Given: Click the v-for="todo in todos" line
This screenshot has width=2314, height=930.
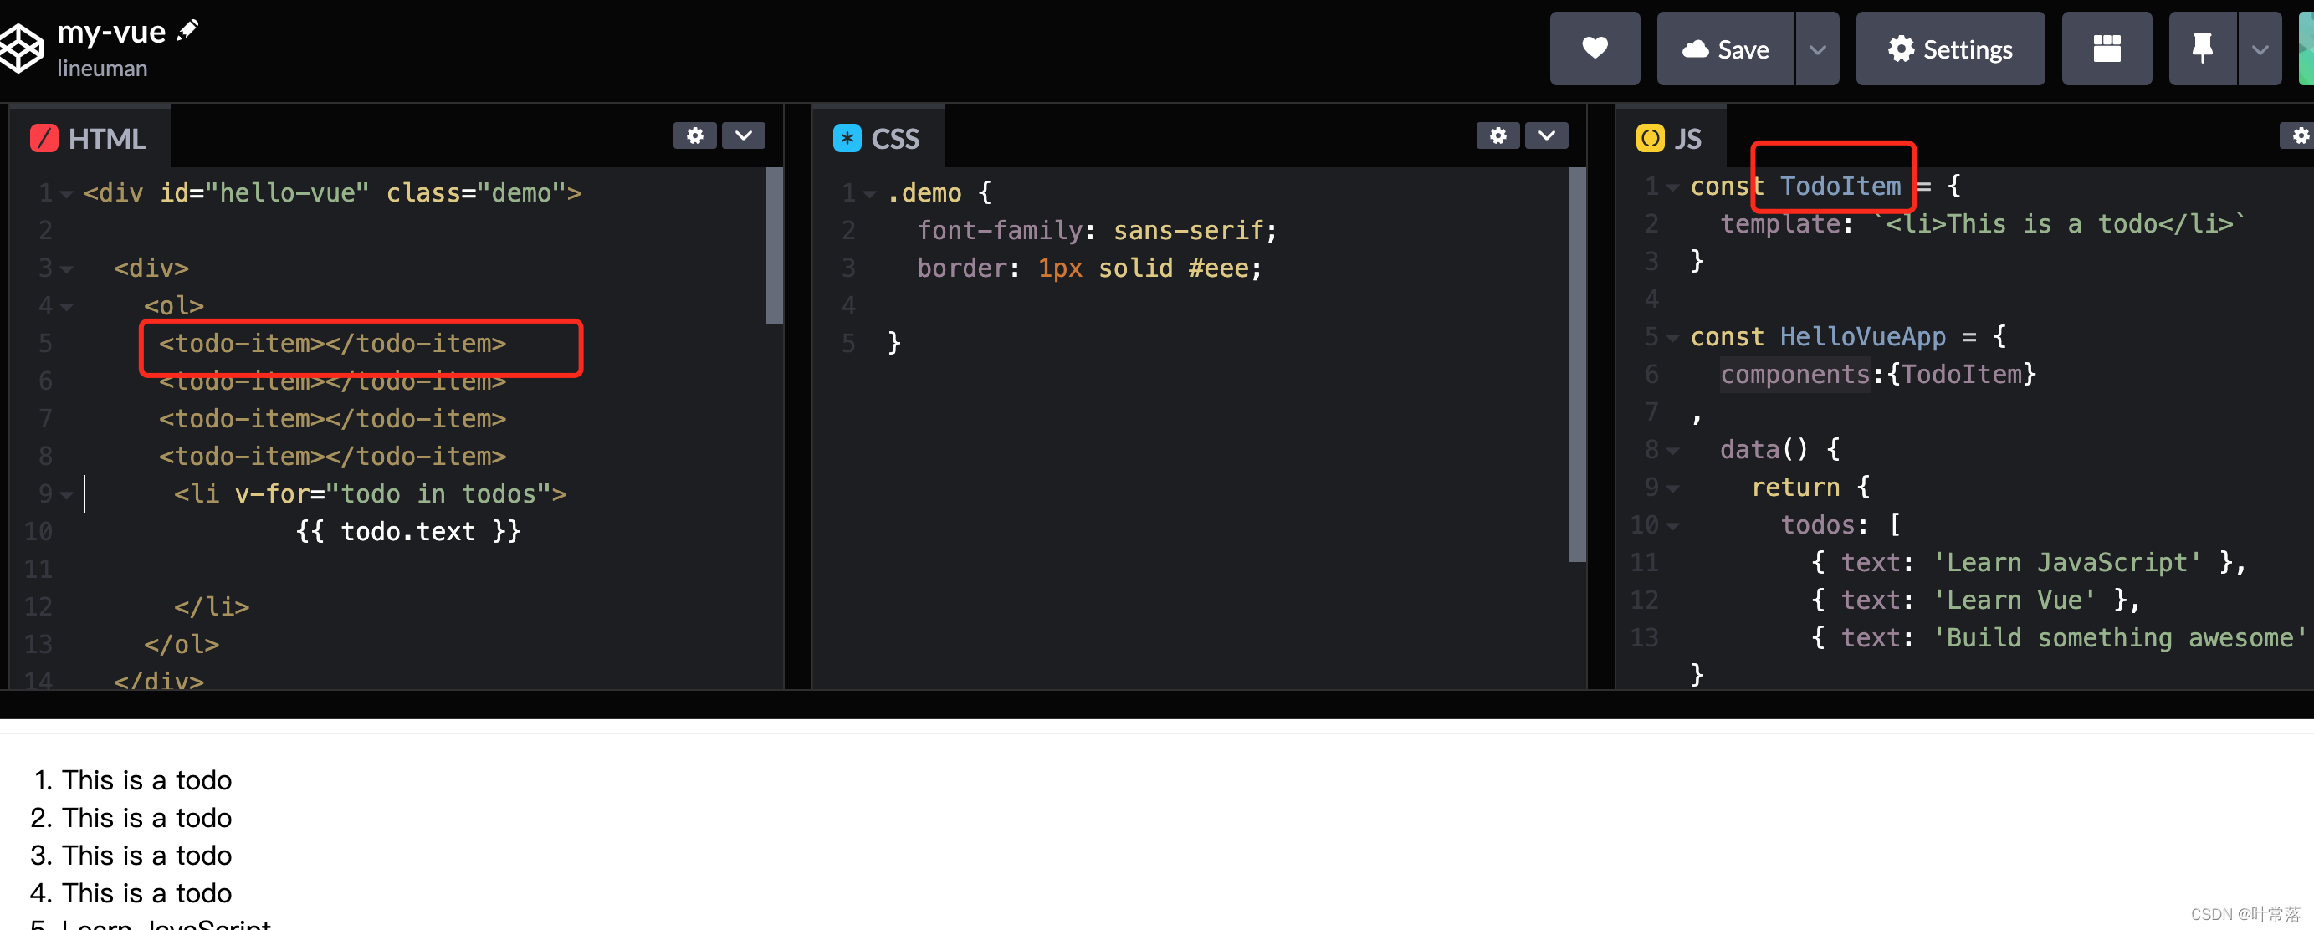Looking at the screenshot, I should [370, 493].
